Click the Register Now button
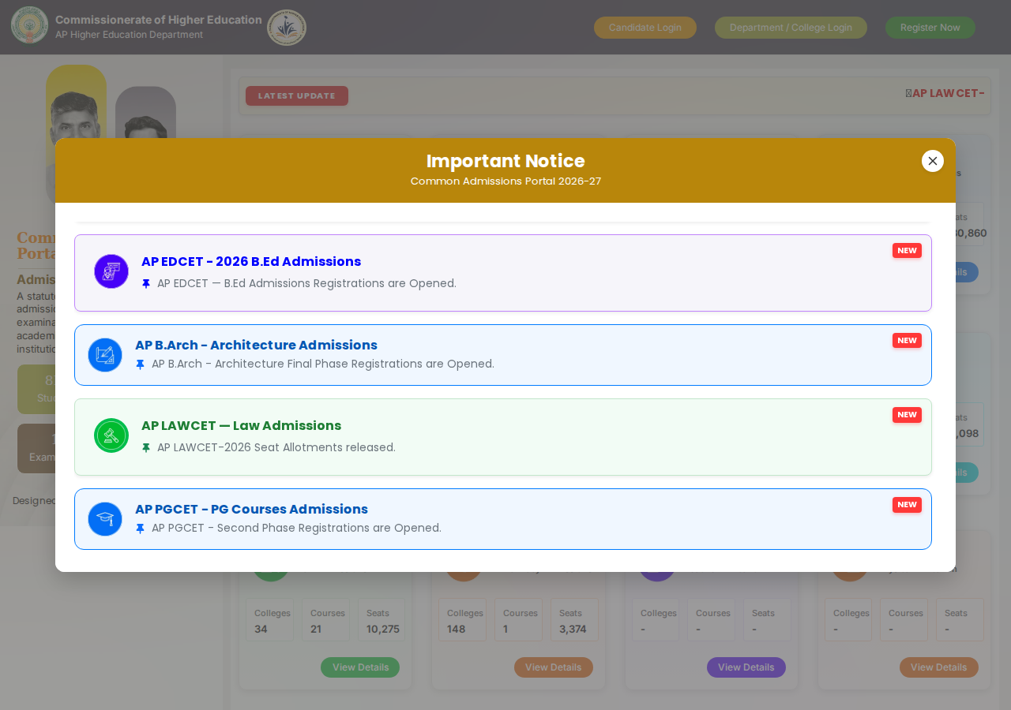1011x710 pixels. tap(930, 28)
